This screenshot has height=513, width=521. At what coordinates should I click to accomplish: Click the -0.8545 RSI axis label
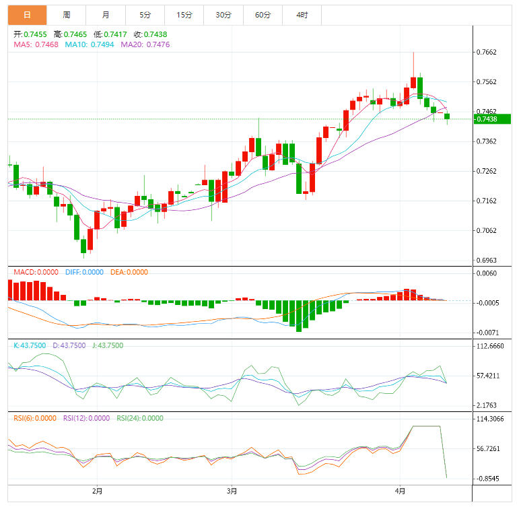pos(487,479)
